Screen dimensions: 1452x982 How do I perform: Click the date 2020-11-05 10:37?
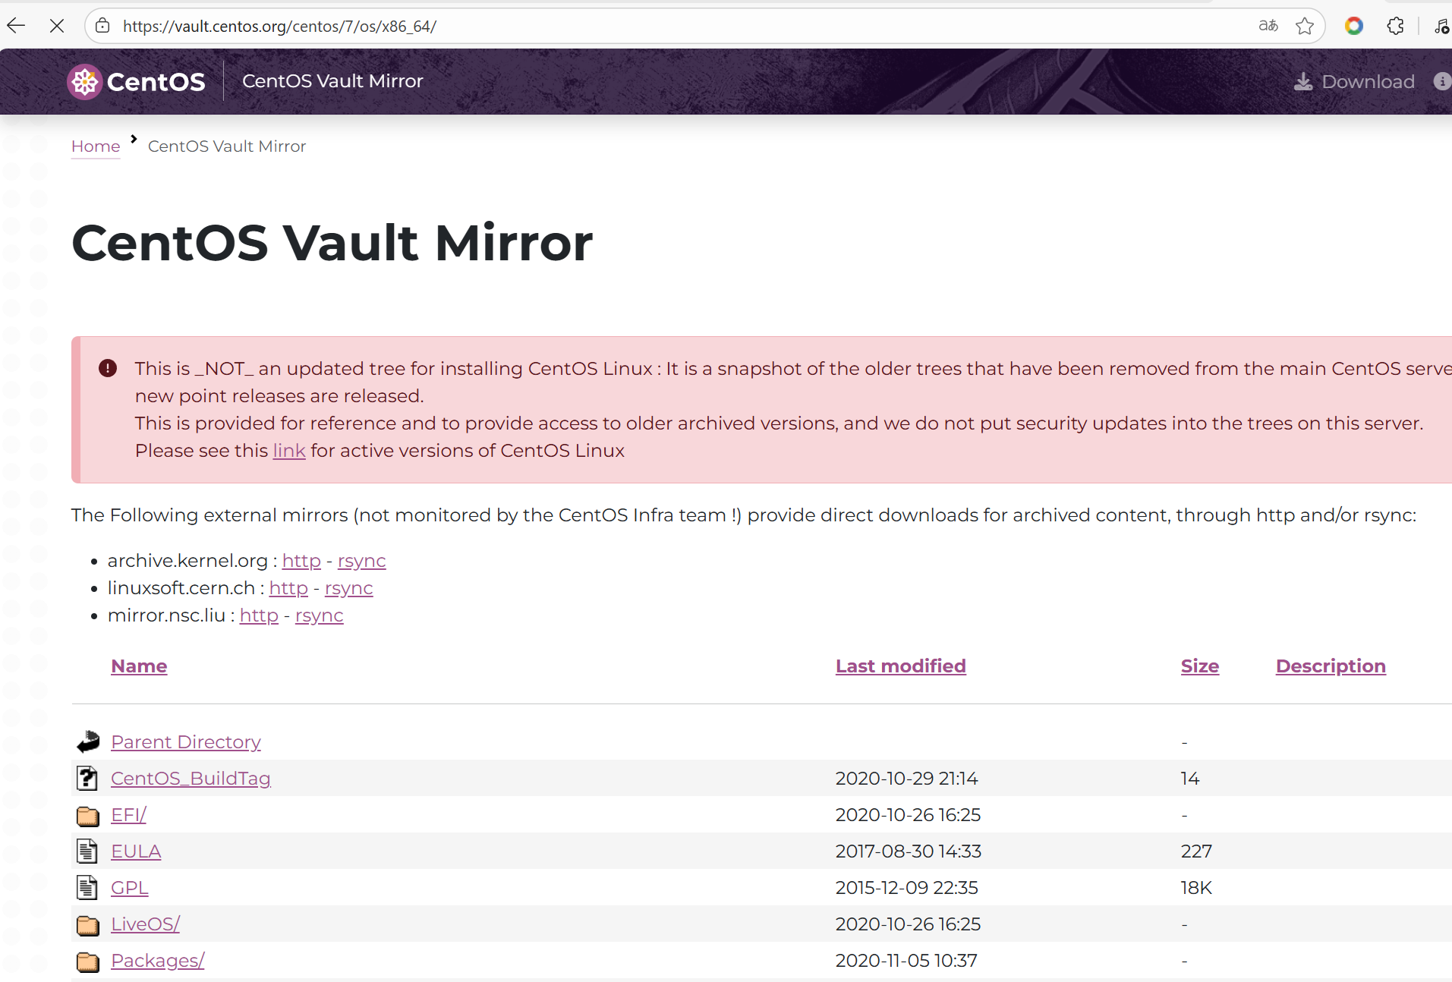pyautogui.click(x=906, y=960)
